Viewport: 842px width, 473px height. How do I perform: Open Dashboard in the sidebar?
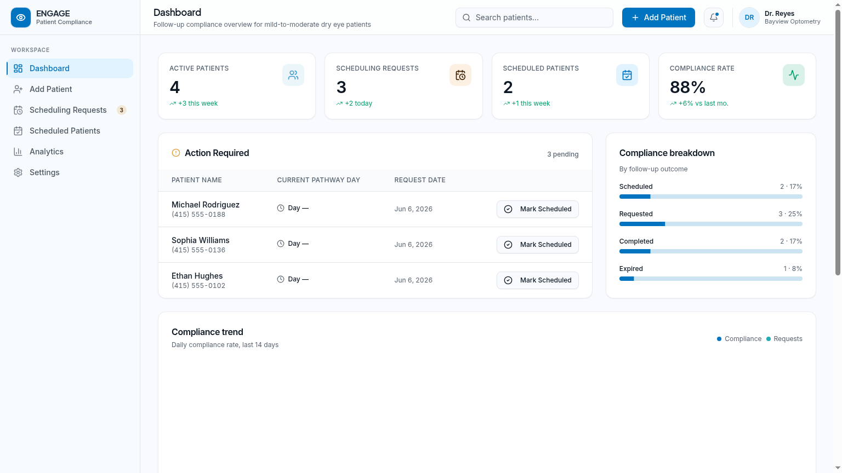click(x=70, y=68)
